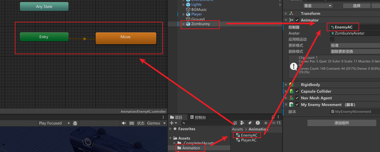Screen dimensions: 380x152
Task: Expand the Nav Mesh Agent component
Action: [286, 98]
